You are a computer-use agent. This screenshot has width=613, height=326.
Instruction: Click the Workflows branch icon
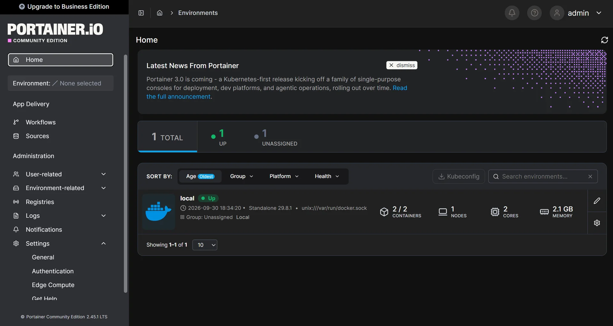[16, 122]
